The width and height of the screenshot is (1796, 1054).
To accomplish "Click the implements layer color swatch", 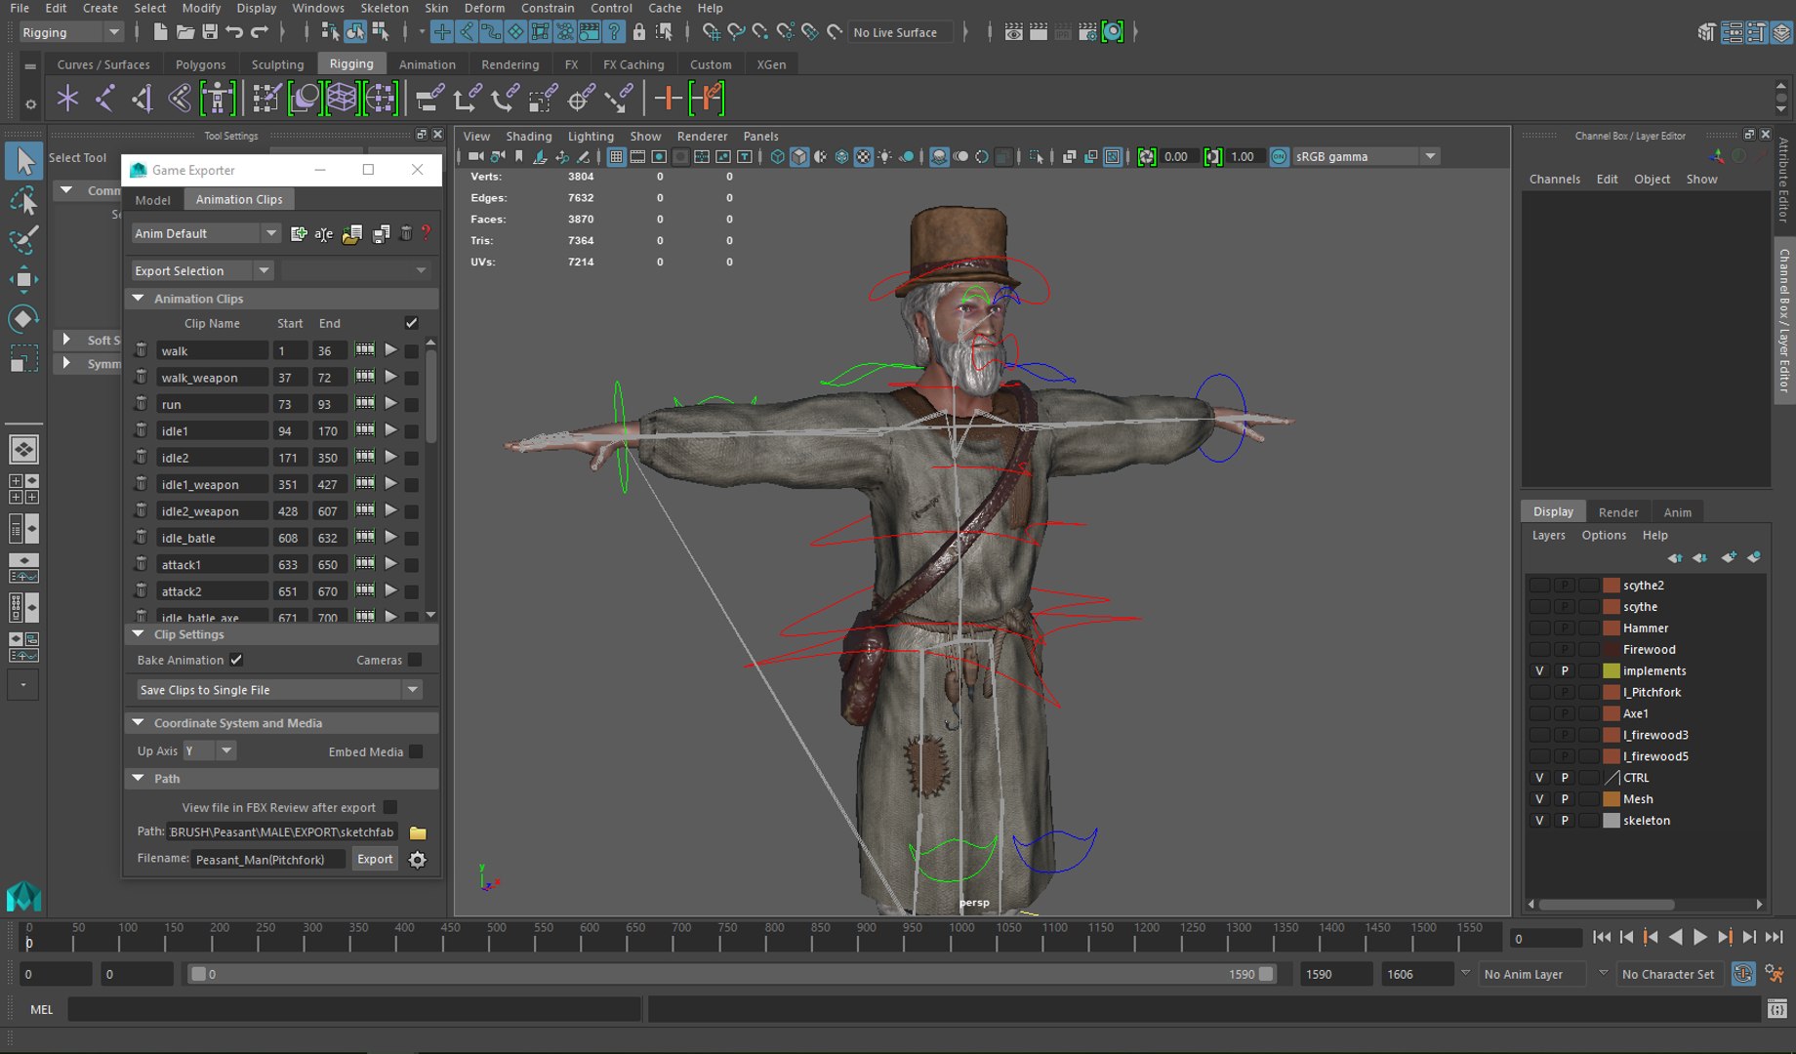I will [1612, 670].
